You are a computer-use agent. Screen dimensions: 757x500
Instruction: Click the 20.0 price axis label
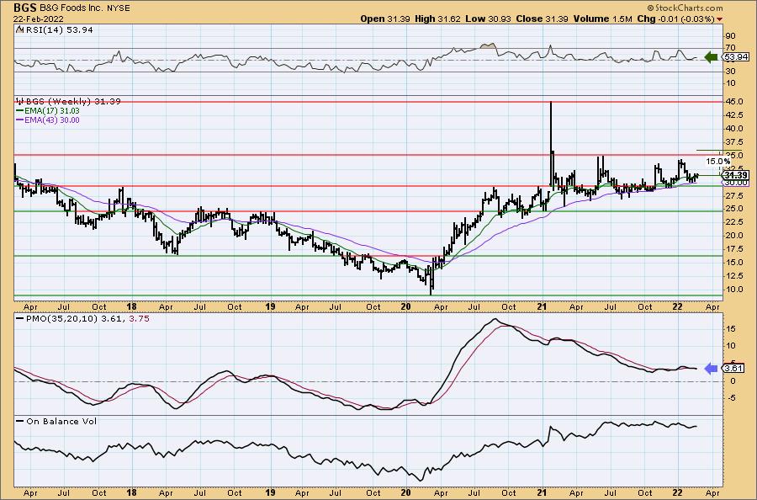tap(733, 236)
